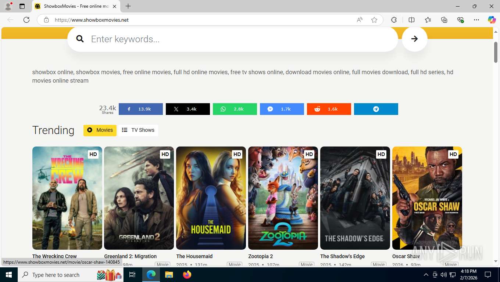Click Zootopia 2 title link
The image size is (500, 282).
pyautogui.click(x=261, y=256)
